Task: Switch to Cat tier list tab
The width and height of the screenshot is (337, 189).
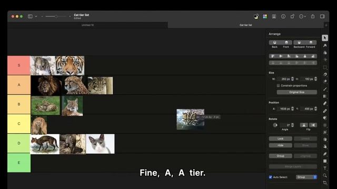Action: click(x=246, y=25)
